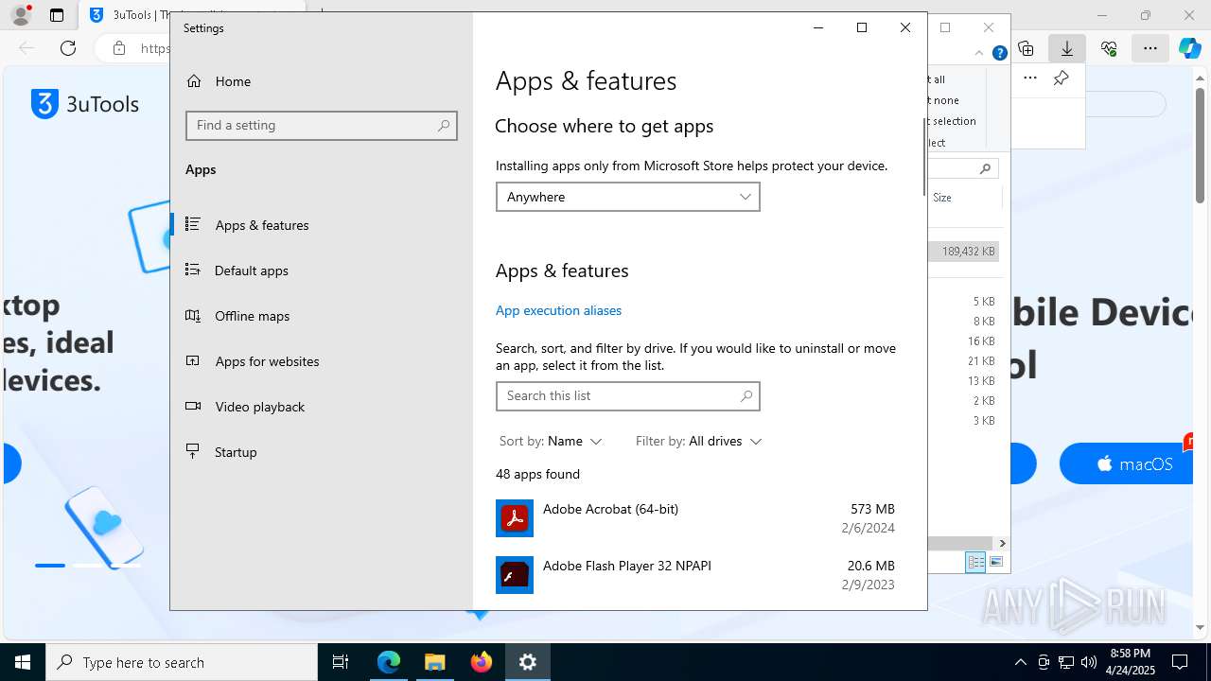Open the Windows Start menu
The height and width of the screenshot is (681, 1211).
pos(22,663)
